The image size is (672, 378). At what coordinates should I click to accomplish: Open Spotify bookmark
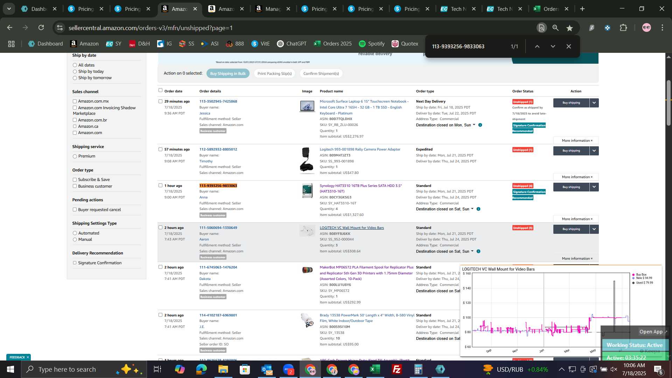(x=371, y=44)
